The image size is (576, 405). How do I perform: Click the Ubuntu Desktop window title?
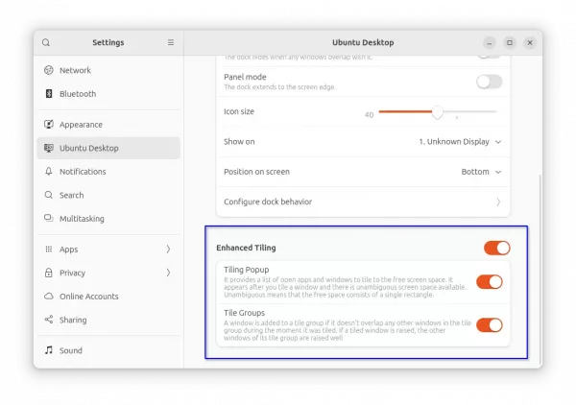point(363,42)
